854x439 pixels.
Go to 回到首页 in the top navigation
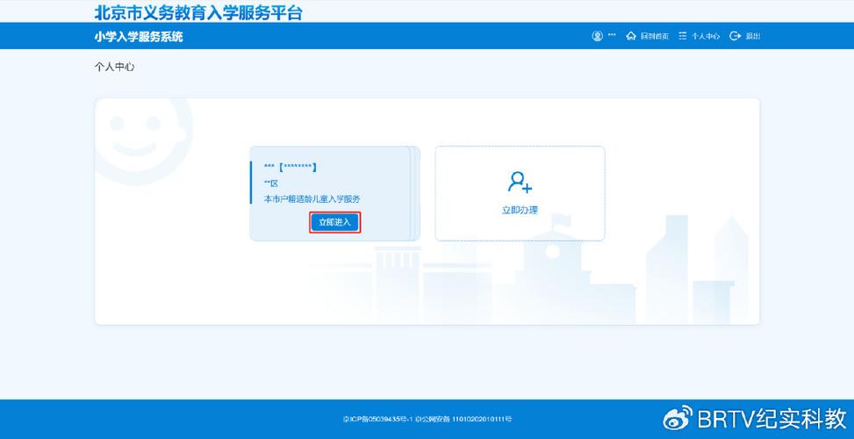tap(654, 36)
